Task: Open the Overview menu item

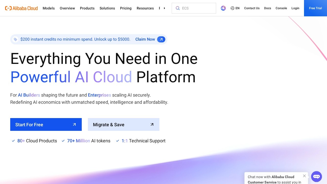Action: (x=67, y=8)
